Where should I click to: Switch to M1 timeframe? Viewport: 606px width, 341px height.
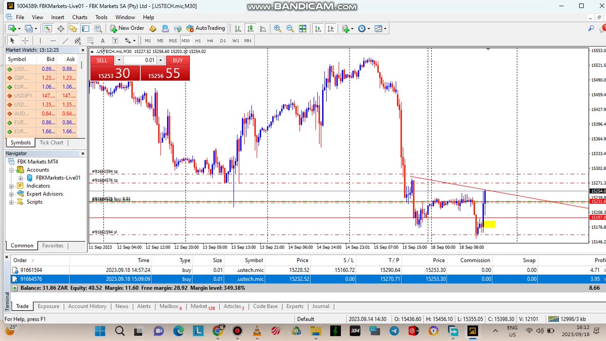click(148, 41)
